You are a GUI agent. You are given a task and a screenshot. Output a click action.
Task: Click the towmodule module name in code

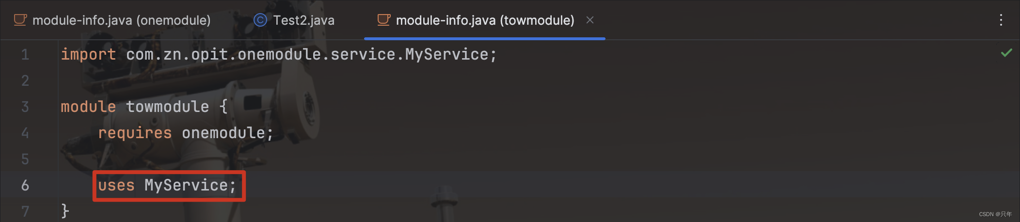(168, 107)
